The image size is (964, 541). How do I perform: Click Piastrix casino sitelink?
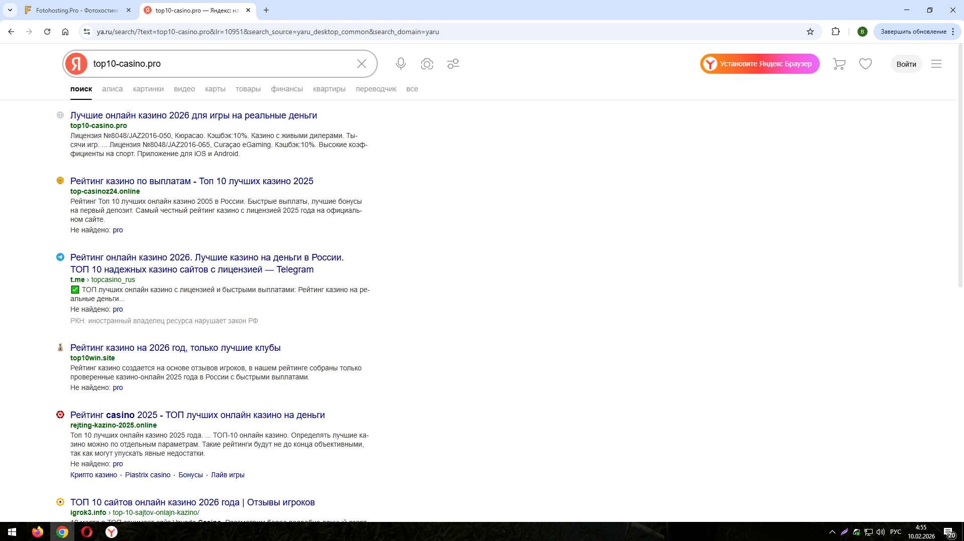click(x=148, y=475)
